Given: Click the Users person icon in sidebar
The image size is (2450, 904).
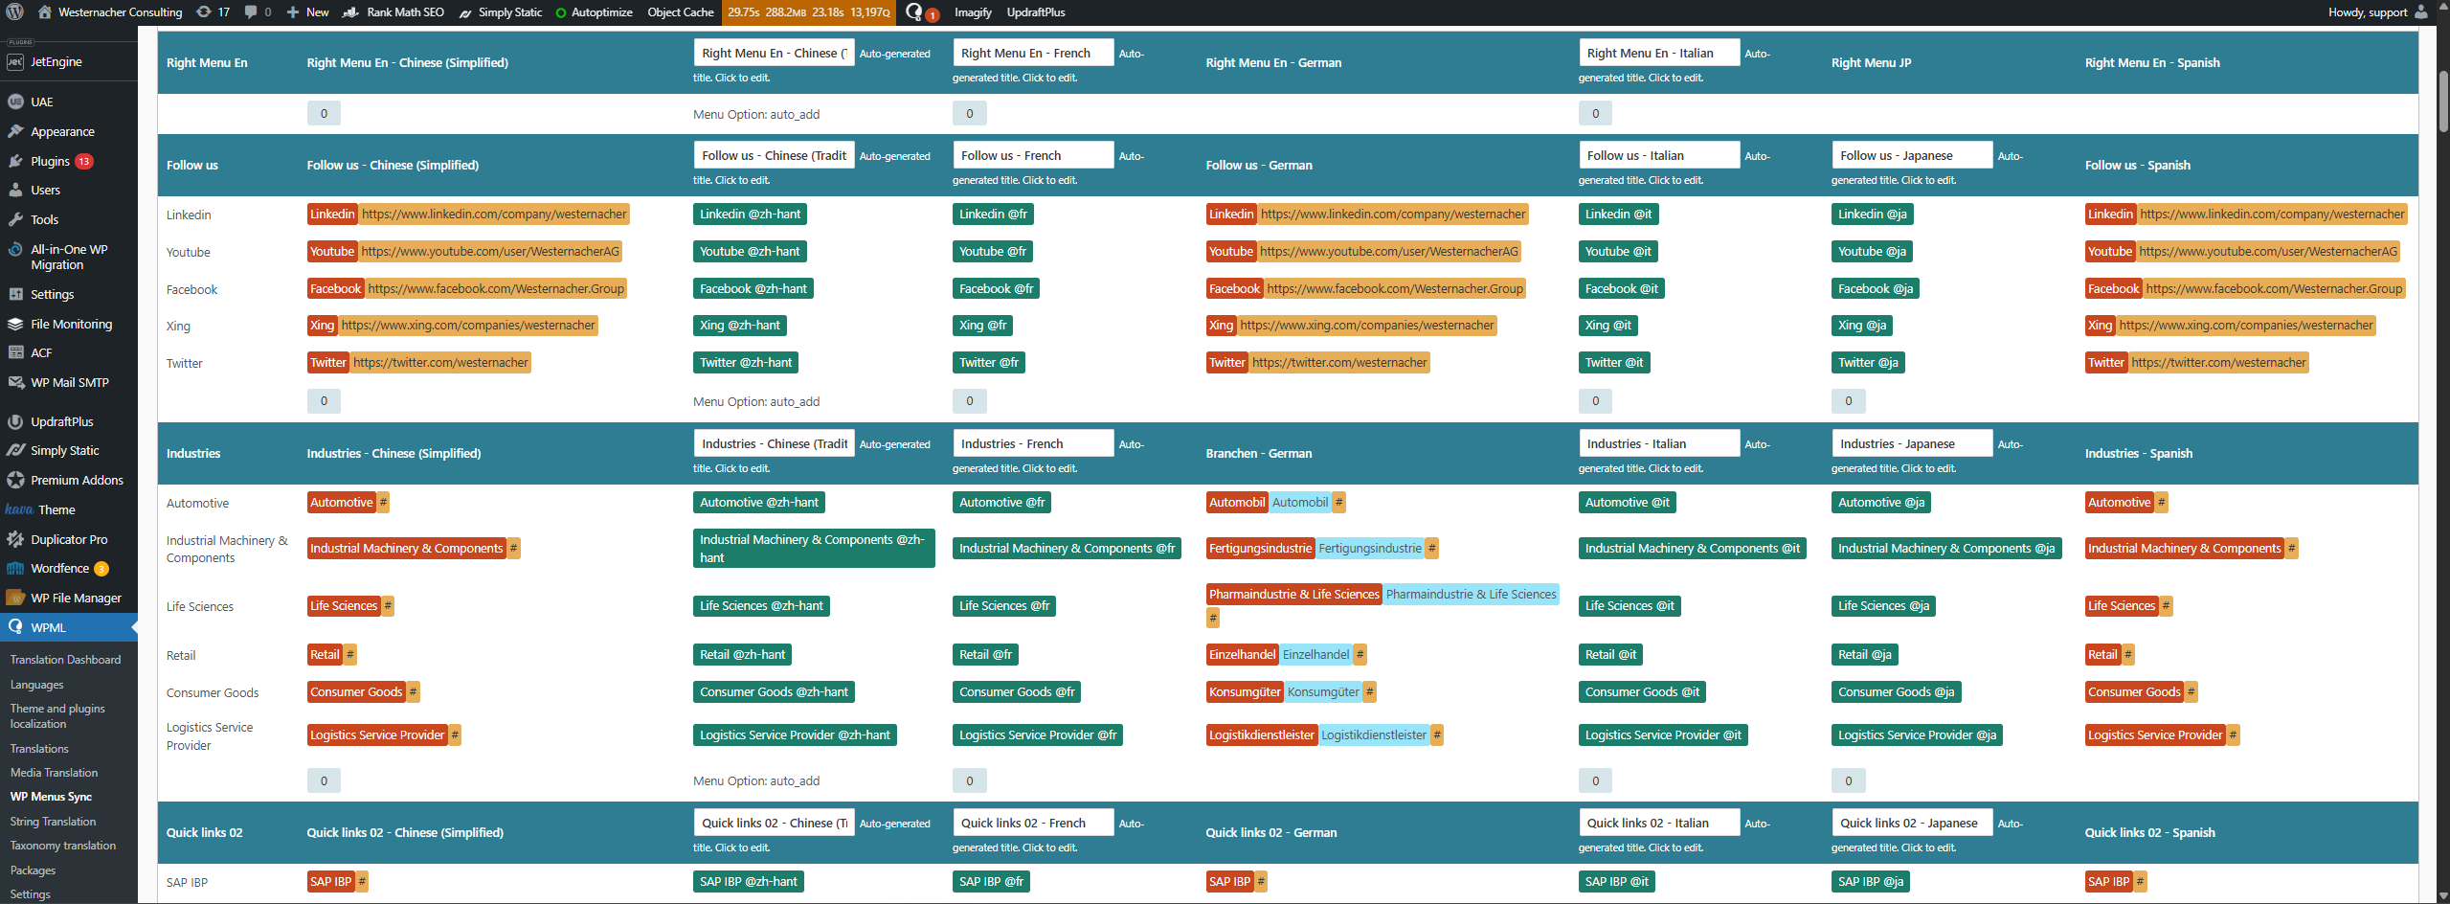Looking at the screenshot, I should [15, 190].
